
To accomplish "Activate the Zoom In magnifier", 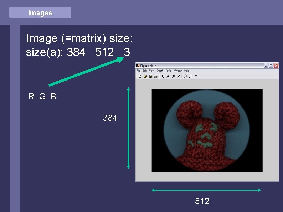I will [x=185, y=76].
